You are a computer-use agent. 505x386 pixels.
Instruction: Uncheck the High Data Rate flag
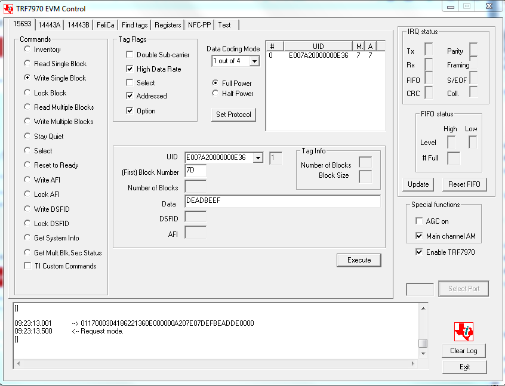pyautogui.click(x=130, y=69)
